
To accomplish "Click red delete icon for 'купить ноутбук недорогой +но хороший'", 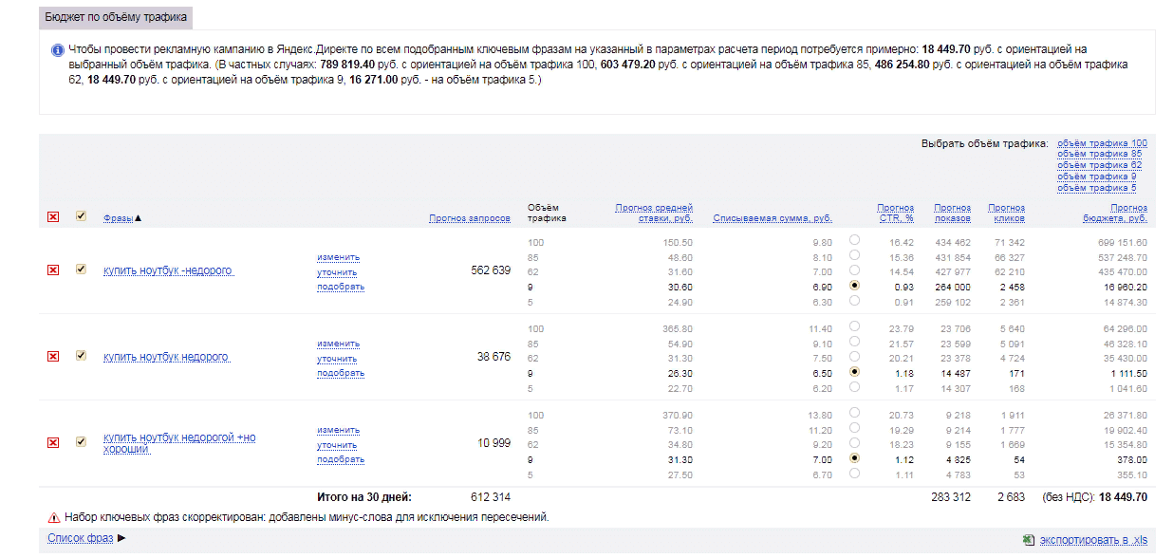I will (53, 442).
